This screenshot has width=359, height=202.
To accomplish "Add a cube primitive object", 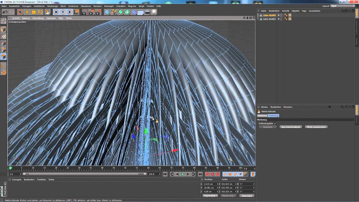I will pyautogui.click(x=107, y=12).
